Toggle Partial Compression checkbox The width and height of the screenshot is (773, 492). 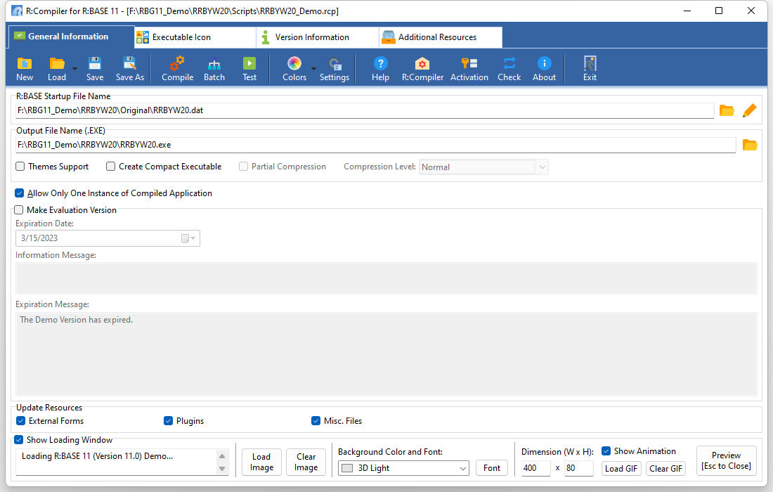pos(244,167)
